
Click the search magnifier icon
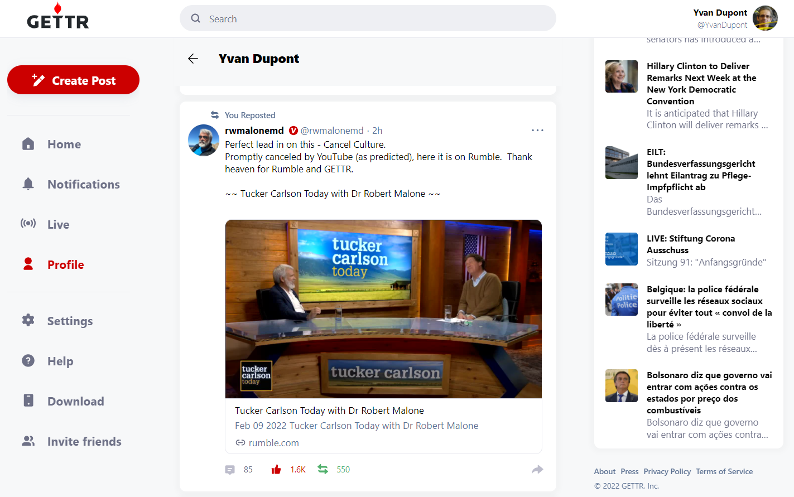pyautogui.click(x=196, y=18)
